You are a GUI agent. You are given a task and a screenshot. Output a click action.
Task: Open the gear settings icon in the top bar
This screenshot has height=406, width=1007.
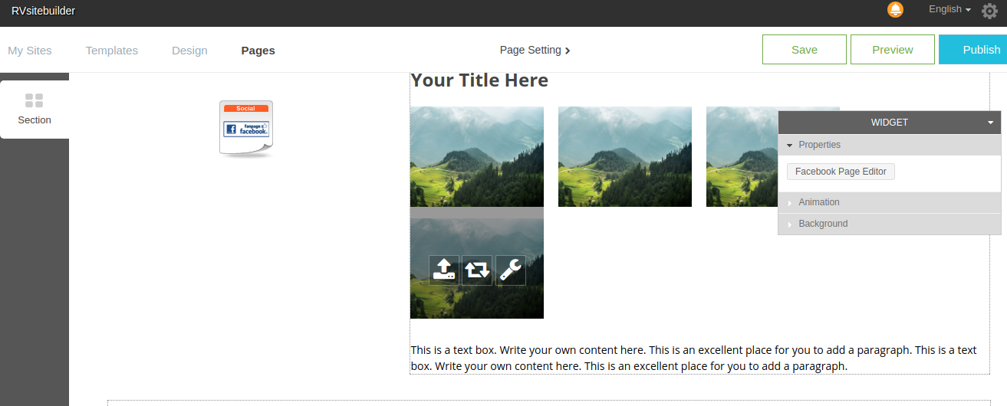(x=989, y=11)
